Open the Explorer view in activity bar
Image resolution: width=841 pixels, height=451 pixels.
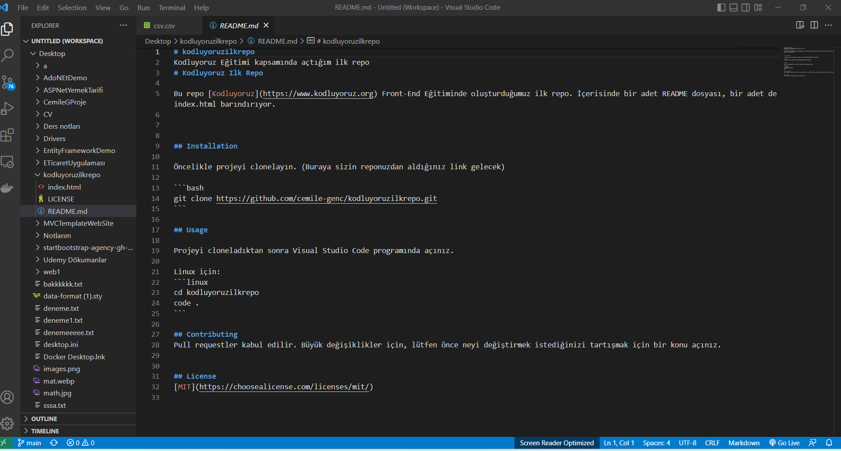point(8,29)
